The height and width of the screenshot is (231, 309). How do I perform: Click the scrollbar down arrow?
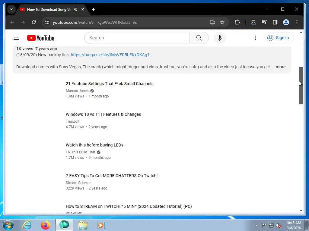click(x=301, y=211)
